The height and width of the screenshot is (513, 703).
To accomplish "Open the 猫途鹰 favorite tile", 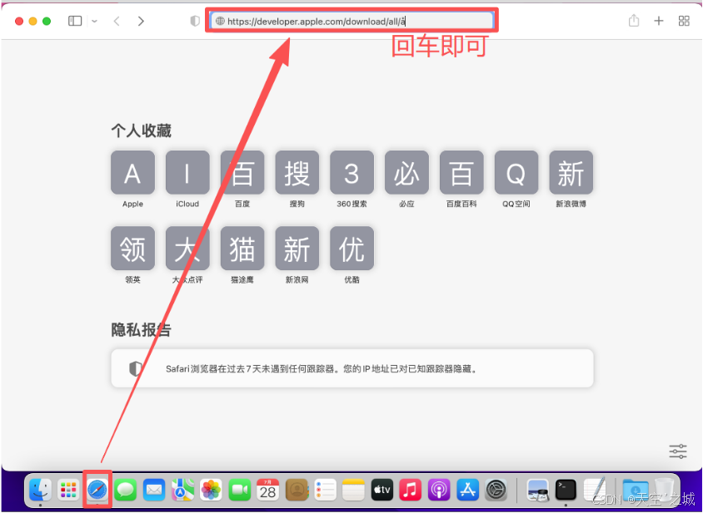I will click(x=242, y=248).
